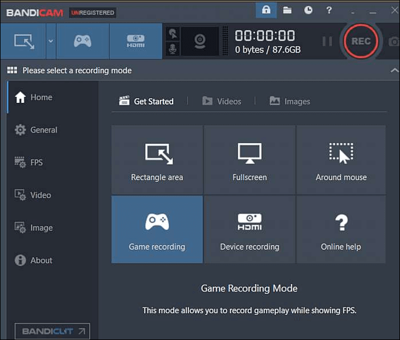Switch to the Images tab
This screenshot has width=400, height=340.
(x=290, y=101)
